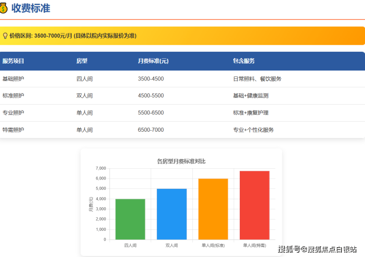Click the 月费标准(元) column header
The height and width of the screenshot is (257, 365).
click(x=153, y=61)
